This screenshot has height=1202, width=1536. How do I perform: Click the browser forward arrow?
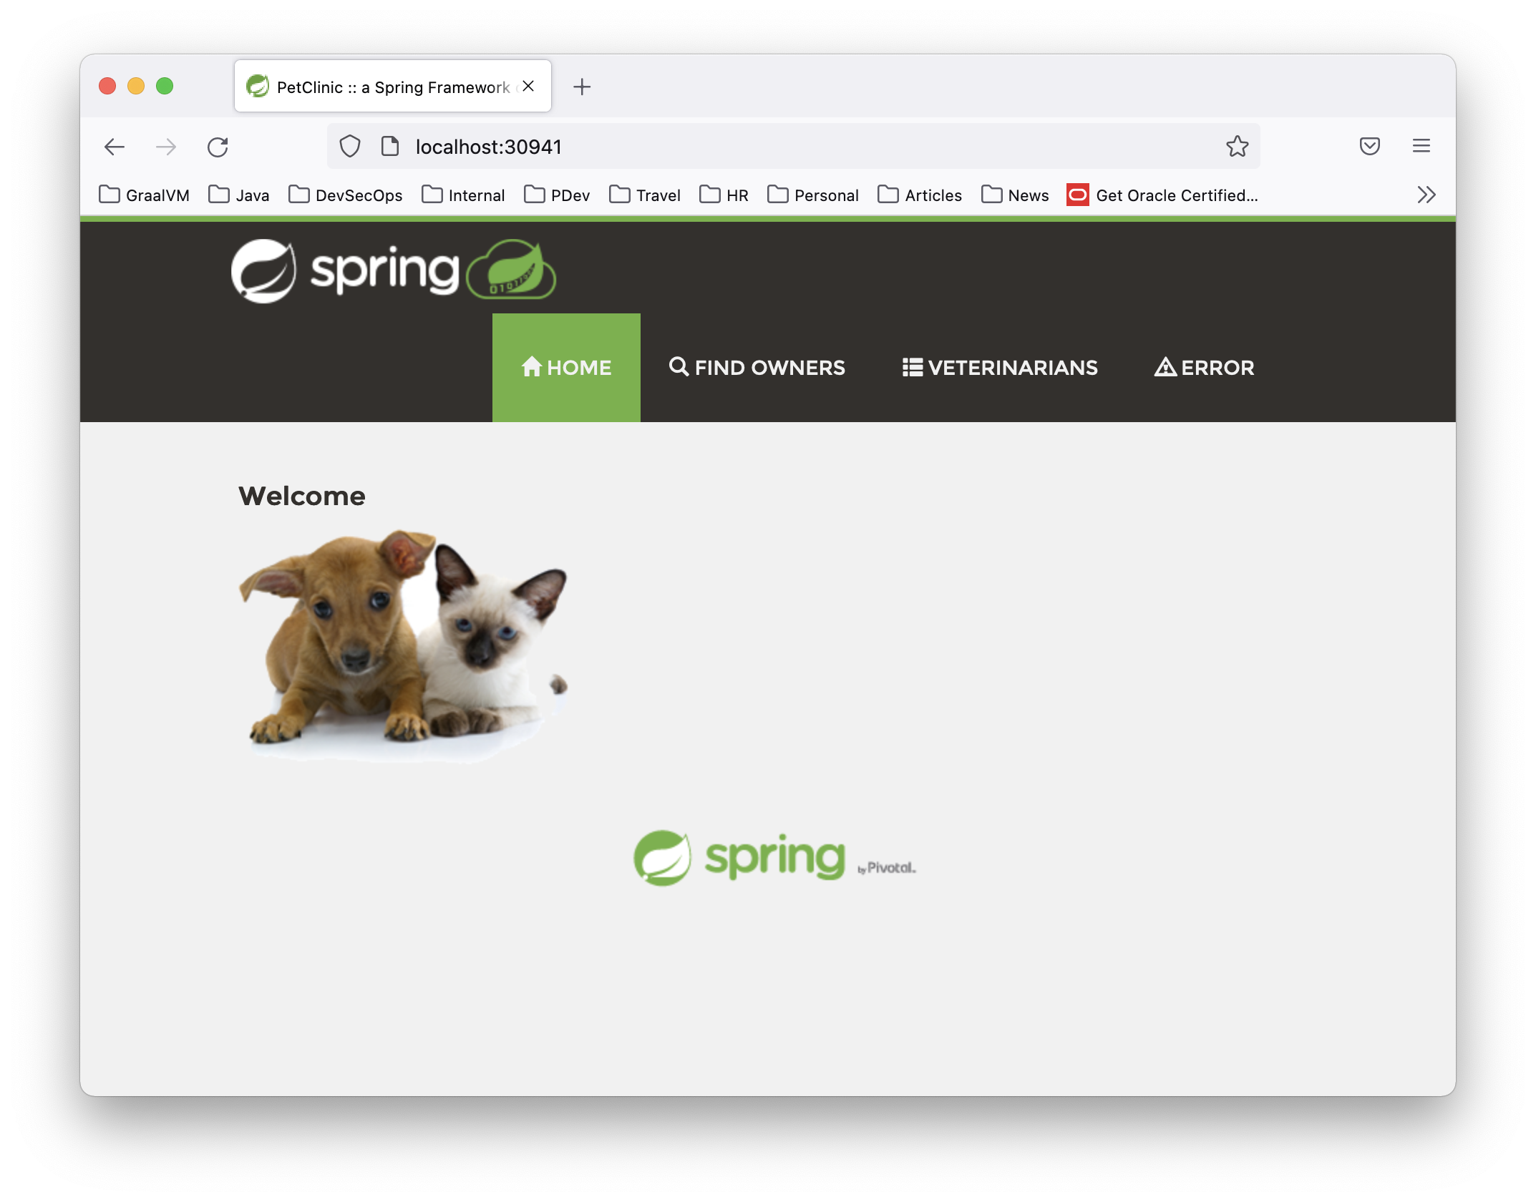(166, 147)
